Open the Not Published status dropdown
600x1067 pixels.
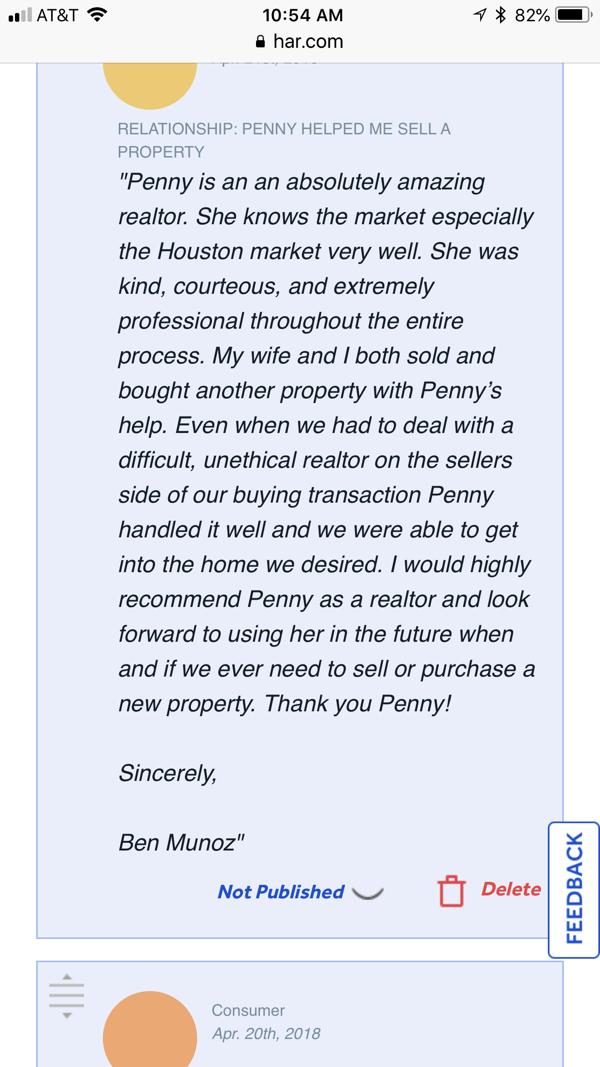(281, 892)
